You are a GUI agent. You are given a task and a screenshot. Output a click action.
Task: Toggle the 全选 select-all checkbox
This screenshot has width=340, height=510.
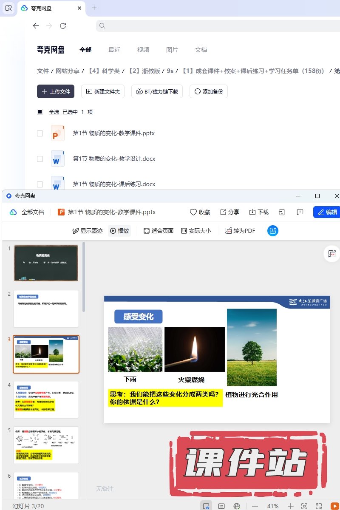coord(40,112)
